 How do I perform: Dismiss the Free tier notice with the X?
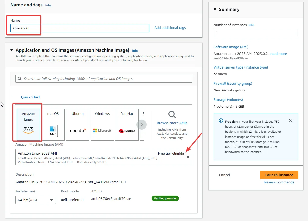(290, 121)
